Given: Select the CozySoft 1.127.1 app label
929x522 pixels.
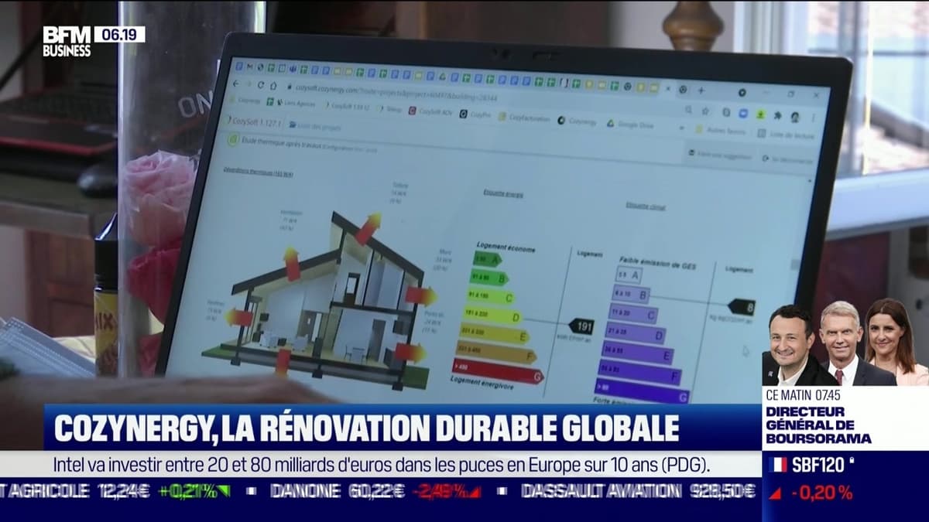Looking at the screenshot, I should click(252, 121).
